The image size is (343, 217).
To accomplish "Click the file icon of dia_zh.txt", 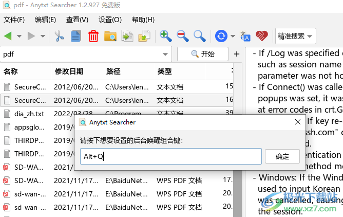I will (7, 114).
